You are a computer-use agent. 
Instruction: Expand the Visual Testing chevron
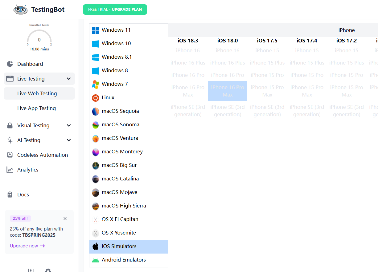[69, 125]
